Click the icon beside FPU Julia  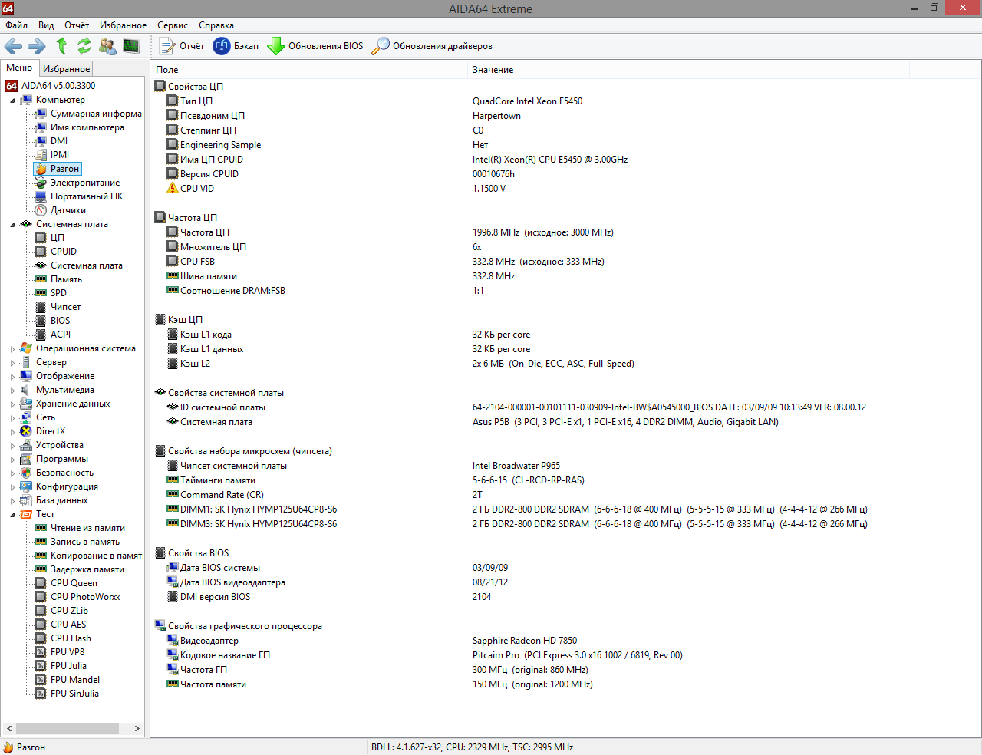click(41, 666)
